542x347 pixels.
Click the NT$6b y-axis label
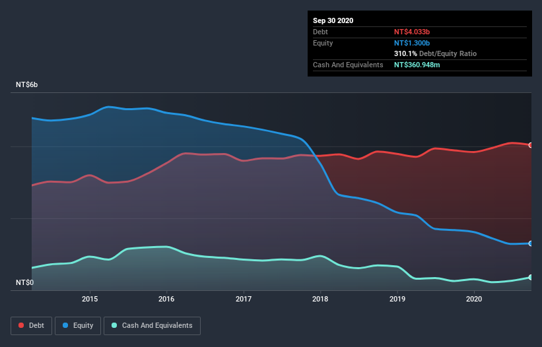pyautogui.click(x=26, y=84)
